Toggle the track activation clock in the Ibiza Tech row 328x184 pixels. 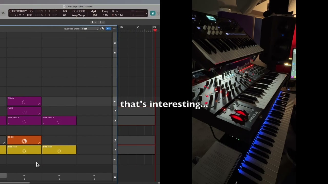point(115,150)
